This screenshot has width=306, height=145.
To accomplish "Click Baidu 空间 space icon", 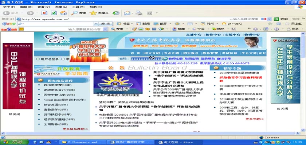I will pyautogui.click(x=199, y=29).
